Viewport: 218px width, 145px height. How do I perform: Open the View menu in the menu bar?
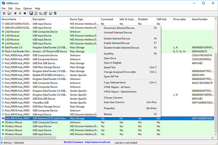click(18, 8)
